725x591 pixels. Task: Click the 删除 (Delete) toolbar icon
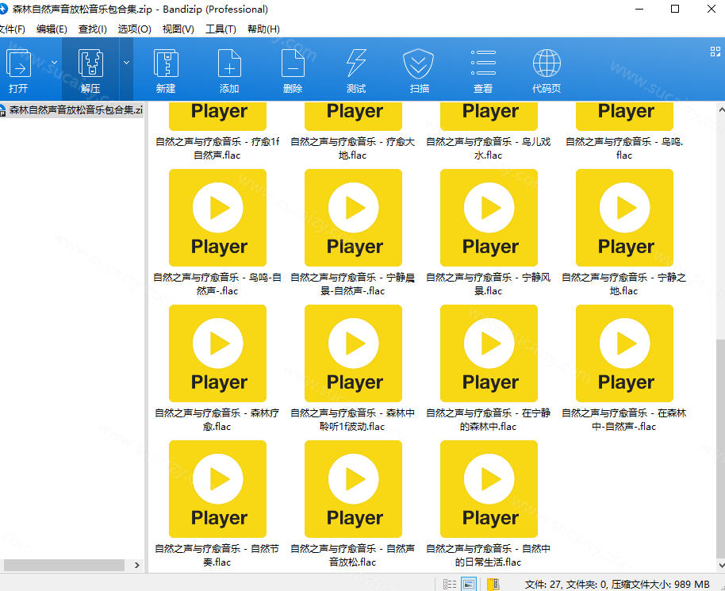pos(293,63)
